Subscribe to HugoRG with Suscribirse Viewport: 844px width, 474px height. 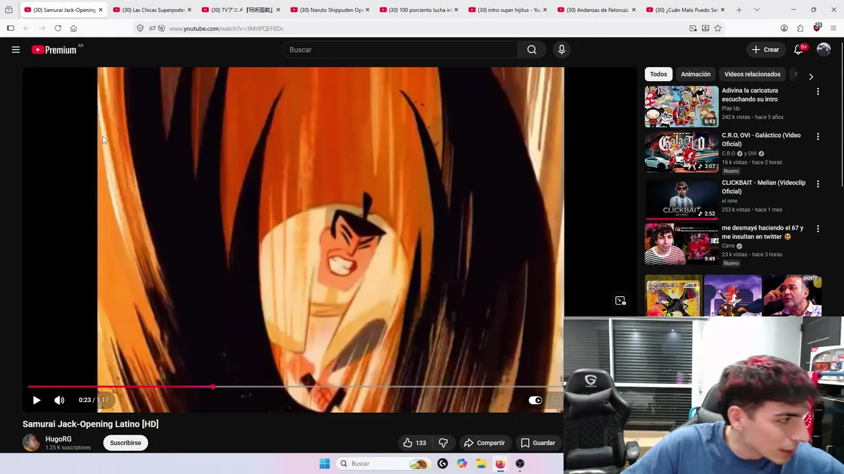point(125,442)
